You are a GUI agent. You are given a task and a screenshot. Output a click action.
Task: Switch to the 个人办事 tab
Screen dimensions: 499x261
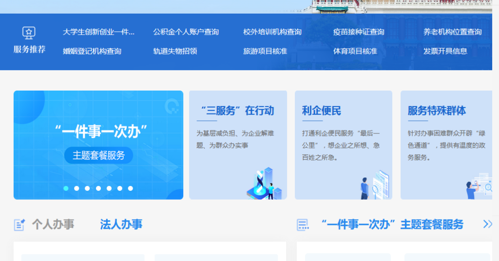pyautogui.click(x=53, y=224)
